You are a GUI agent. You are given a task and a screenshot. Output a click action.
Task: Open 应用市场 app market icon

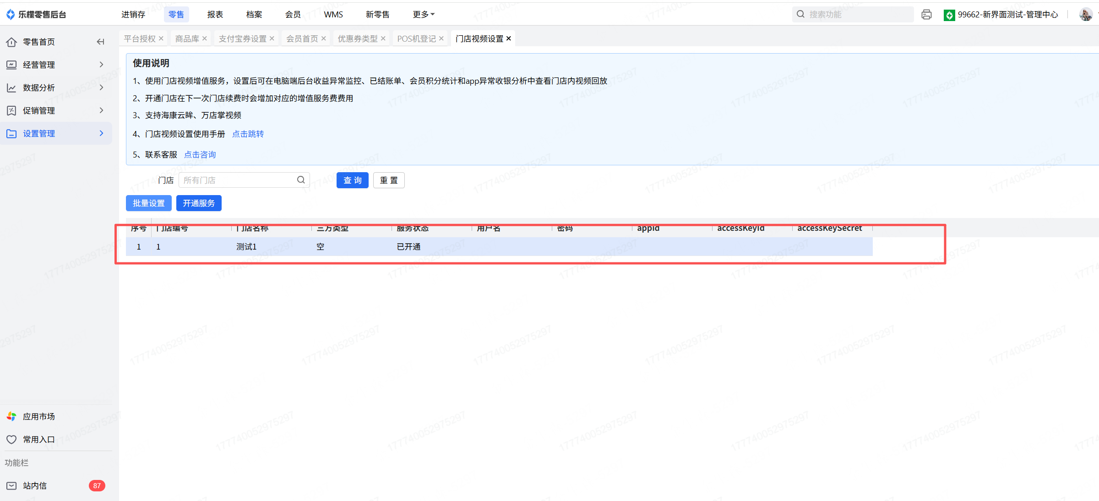[x=11, y=416]
